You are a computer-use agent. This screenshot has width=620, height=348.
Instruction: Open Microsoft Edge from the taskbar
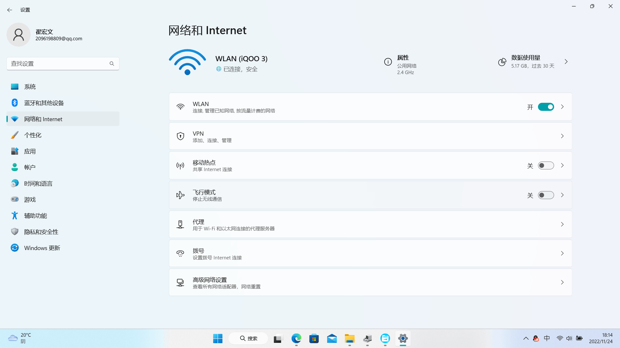click(x=296, y=338)
